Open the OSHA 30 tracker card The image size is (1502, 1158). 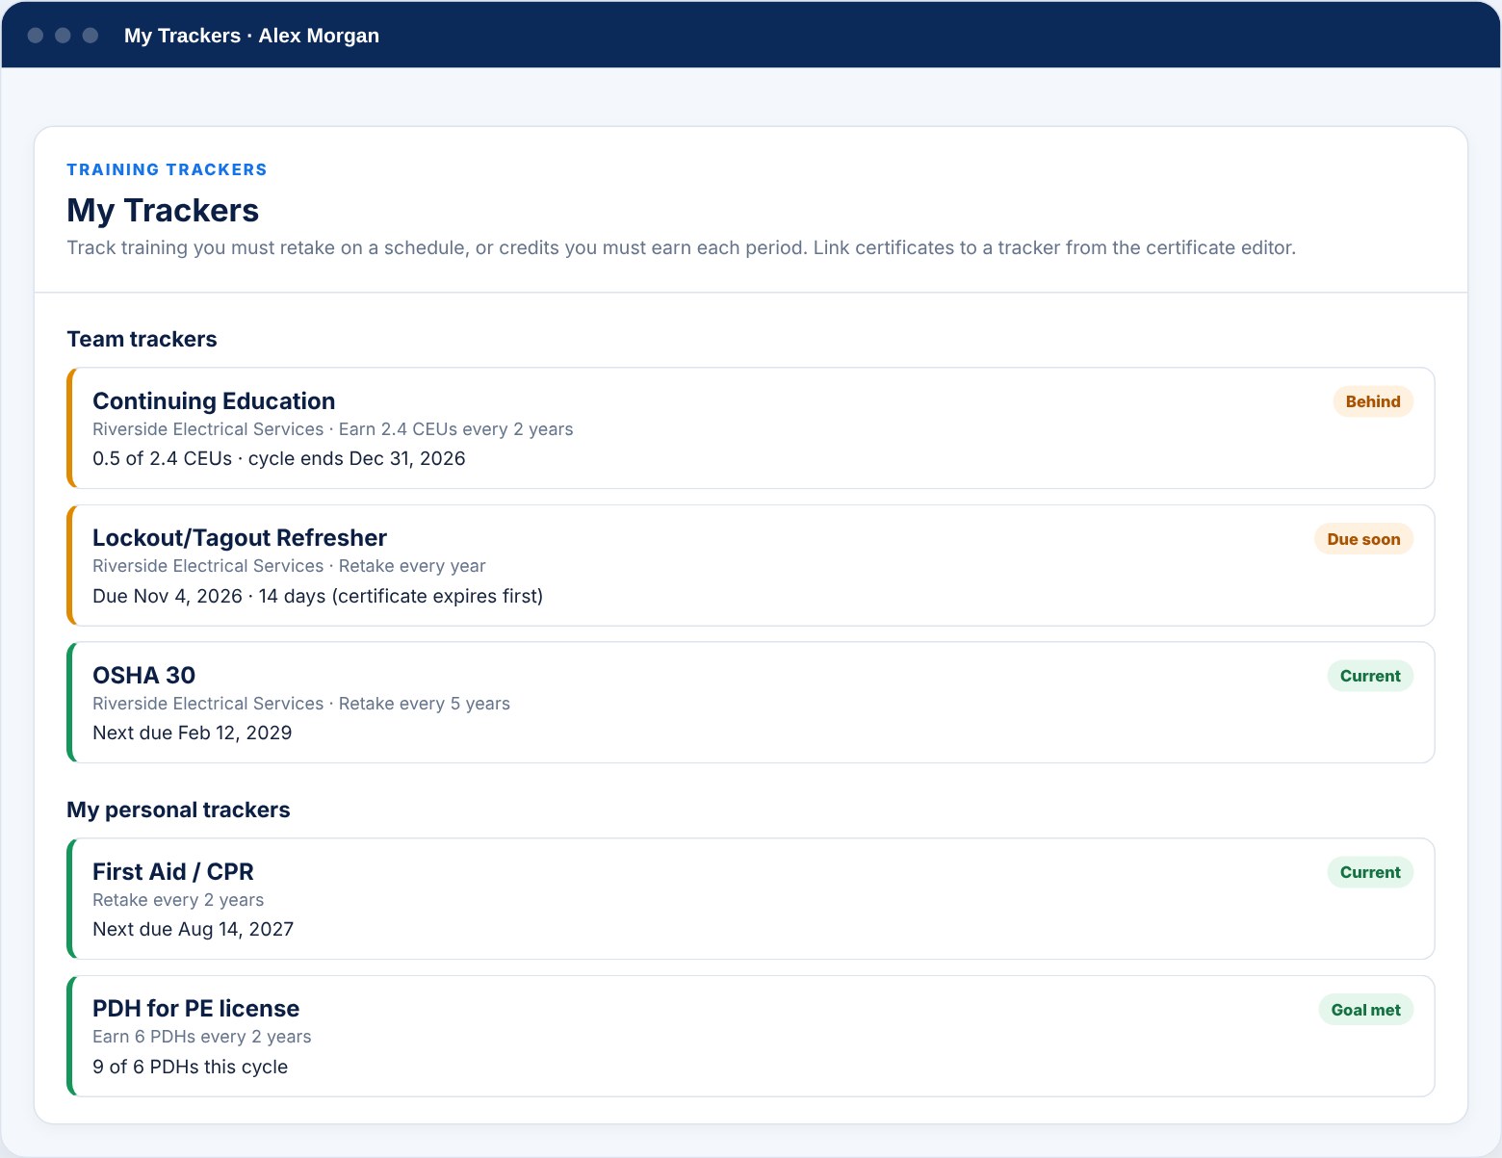pyautogui.click(x=751, y=703)
